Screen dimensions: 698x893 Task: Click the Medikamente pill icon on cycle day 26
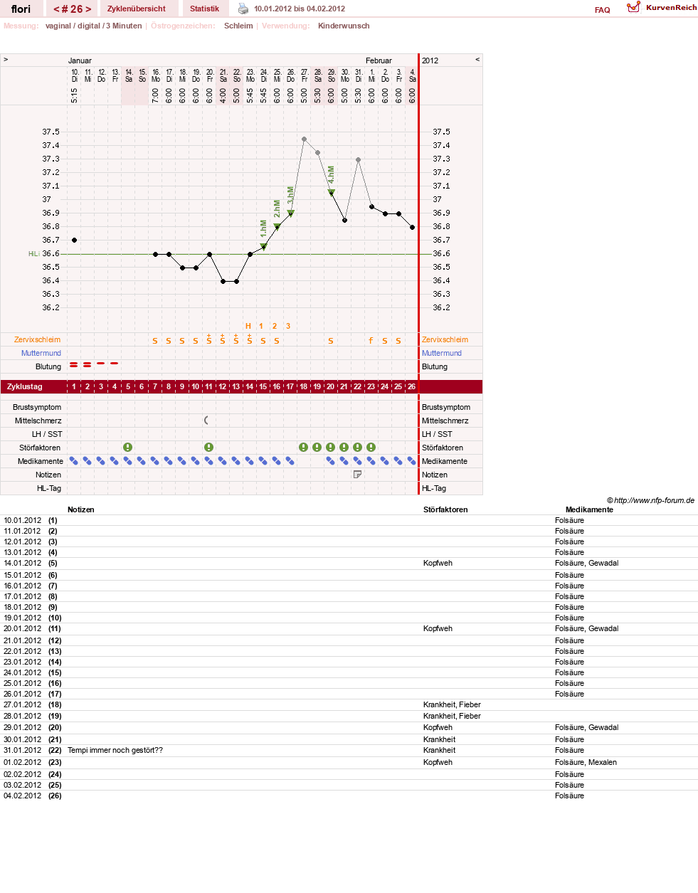pos(412,461)
